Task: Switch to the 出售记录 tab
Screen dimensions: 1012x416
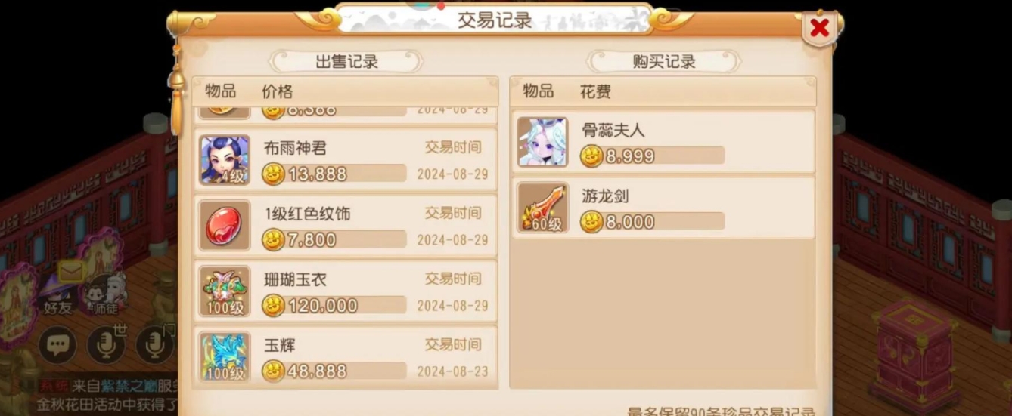Action: coord(346,62)
